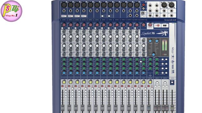Click the channel 1 top green aux send knob
The width and height of the screenshot is (202, 113).
[64, 59]
